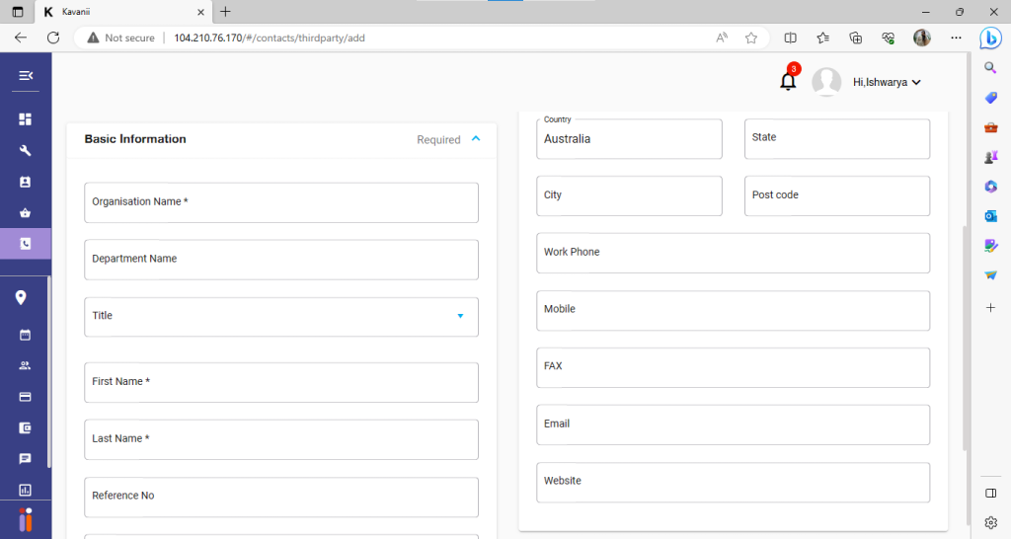
Task: Click the location pin sidebar icon
Action: click(x=21, y=298)
